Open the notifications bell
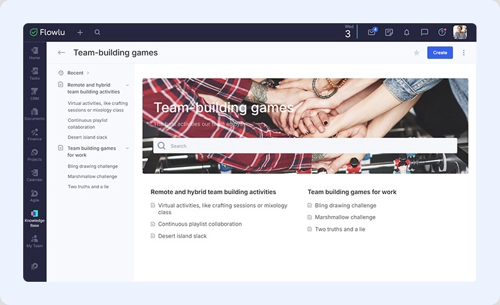Viewport: 500px width, 305px height. coord(407,32)
